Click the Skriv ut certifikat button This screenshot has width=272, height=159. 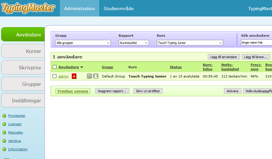click(148, 91)
